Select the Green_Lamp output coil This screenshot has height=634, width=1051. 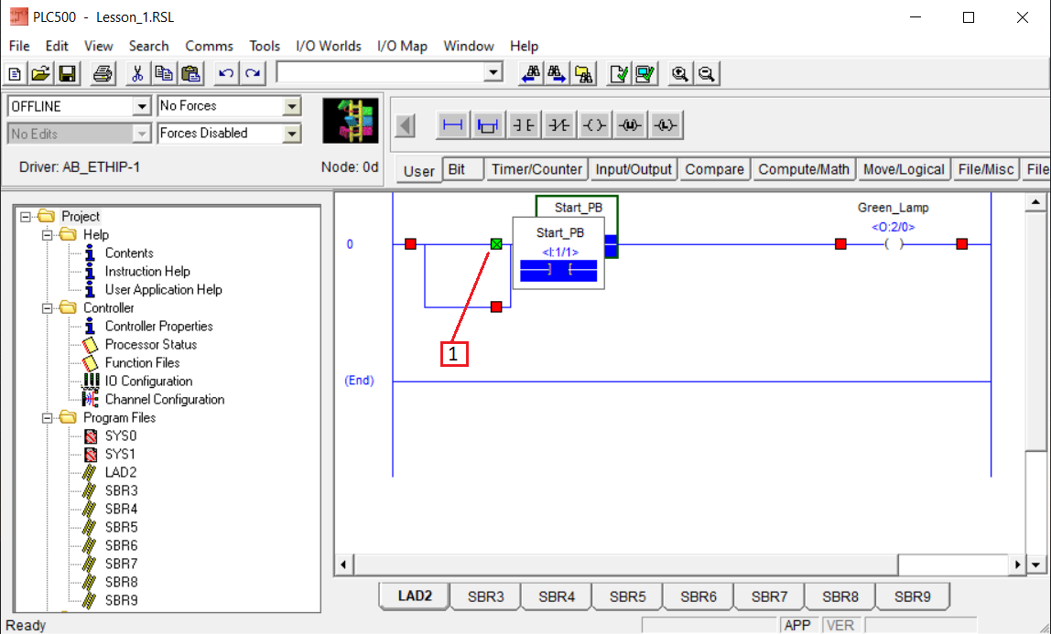point(894,244)
